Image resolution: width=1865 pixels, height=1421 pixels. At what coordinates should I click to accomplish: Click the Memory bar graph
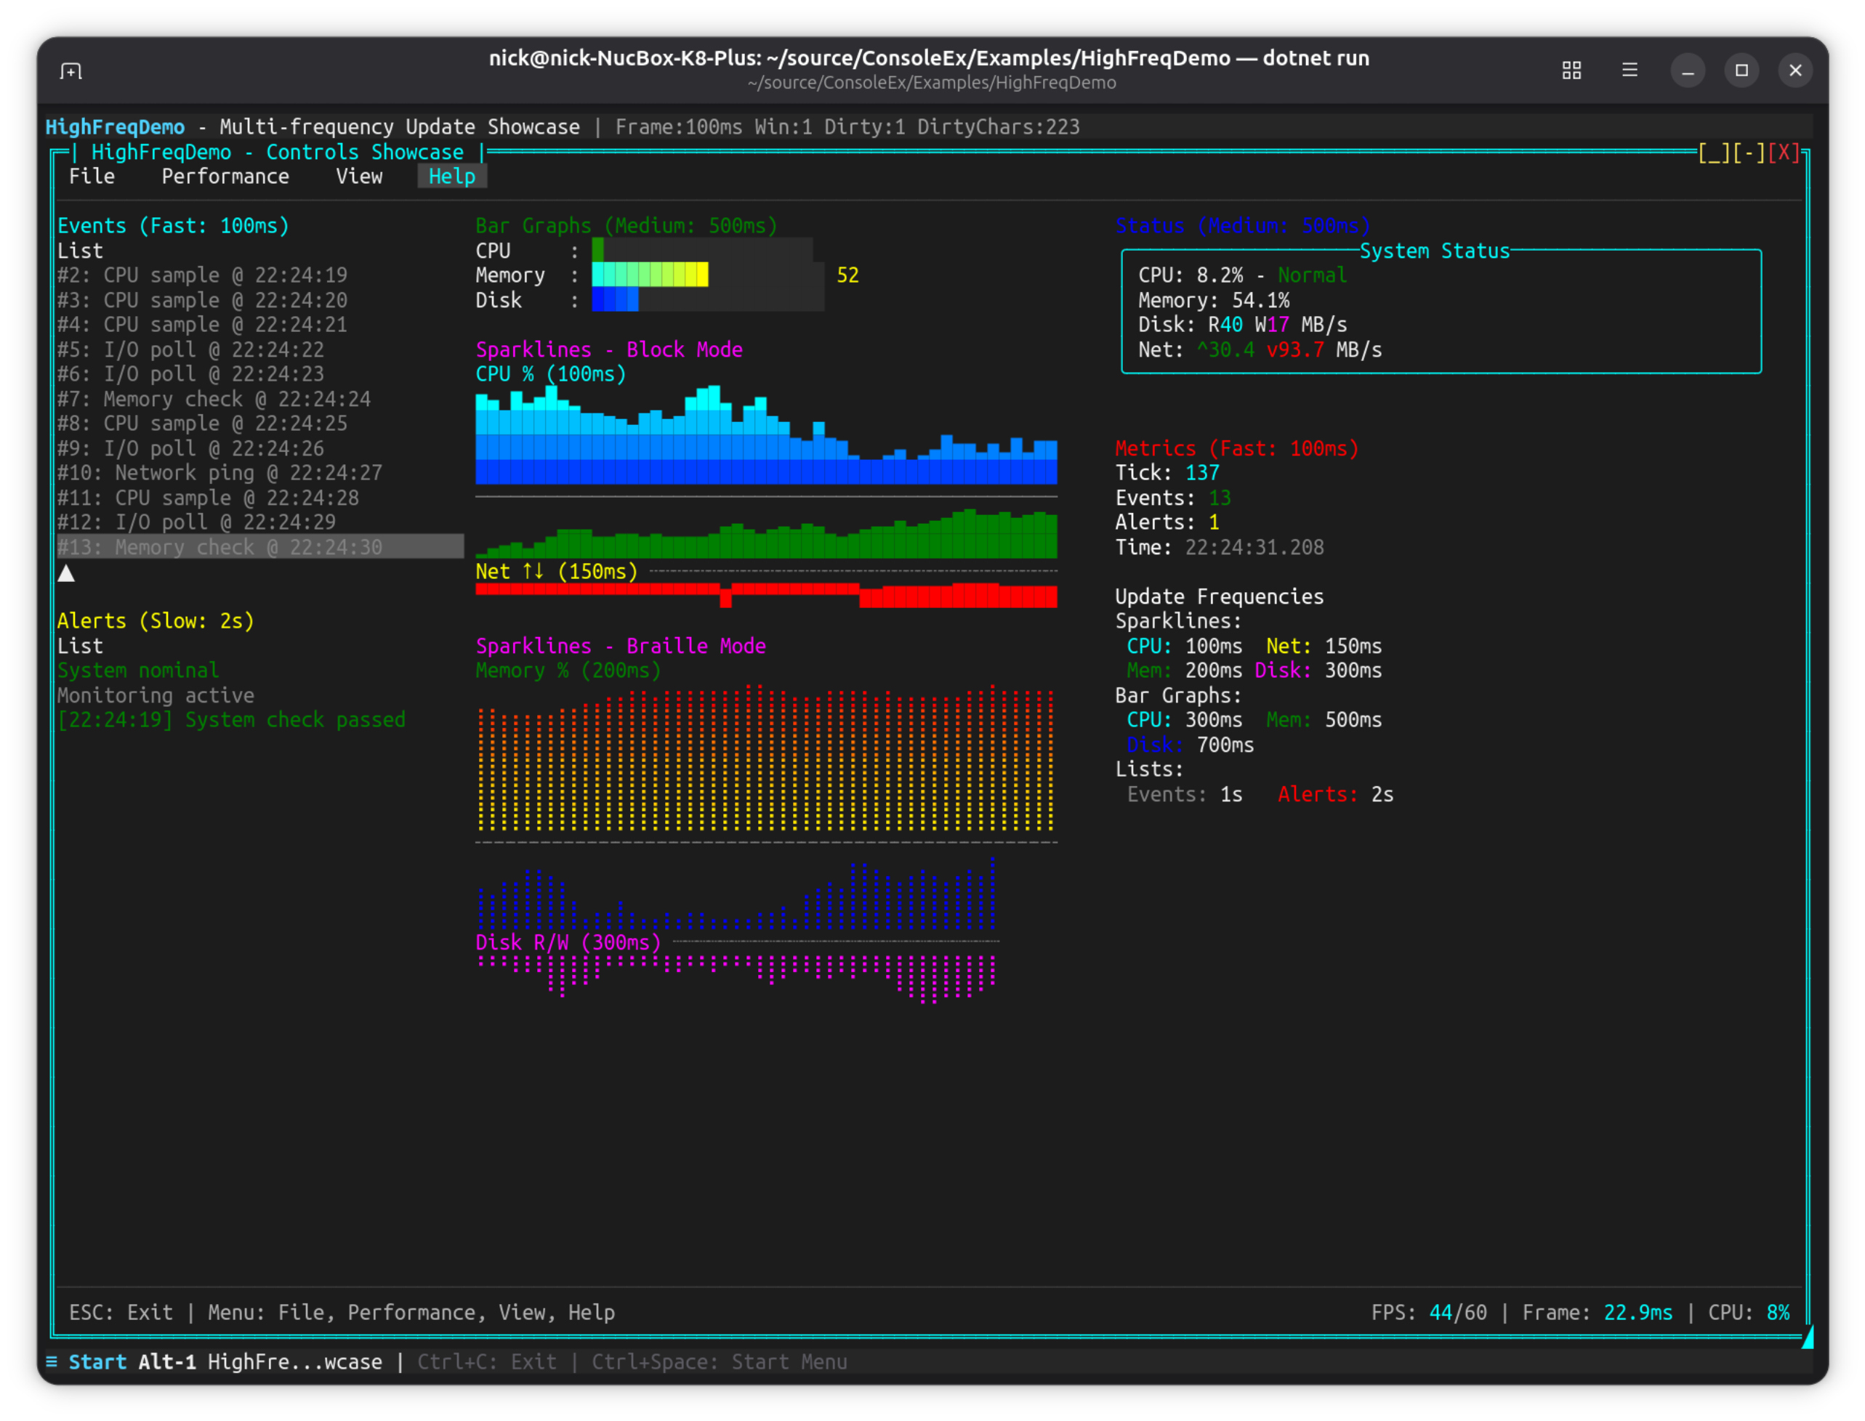(x=650, y=275)
